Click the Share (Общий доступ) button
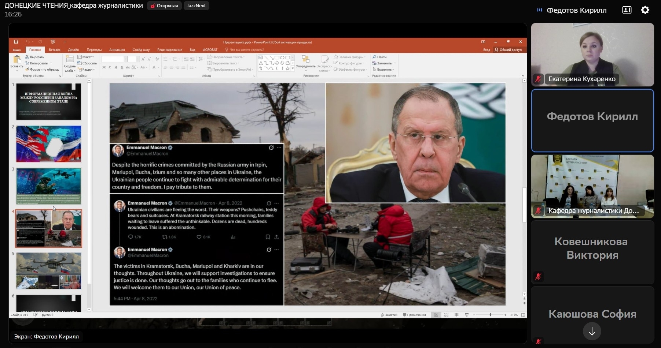The image size is (661, 348). pos(508,50)
